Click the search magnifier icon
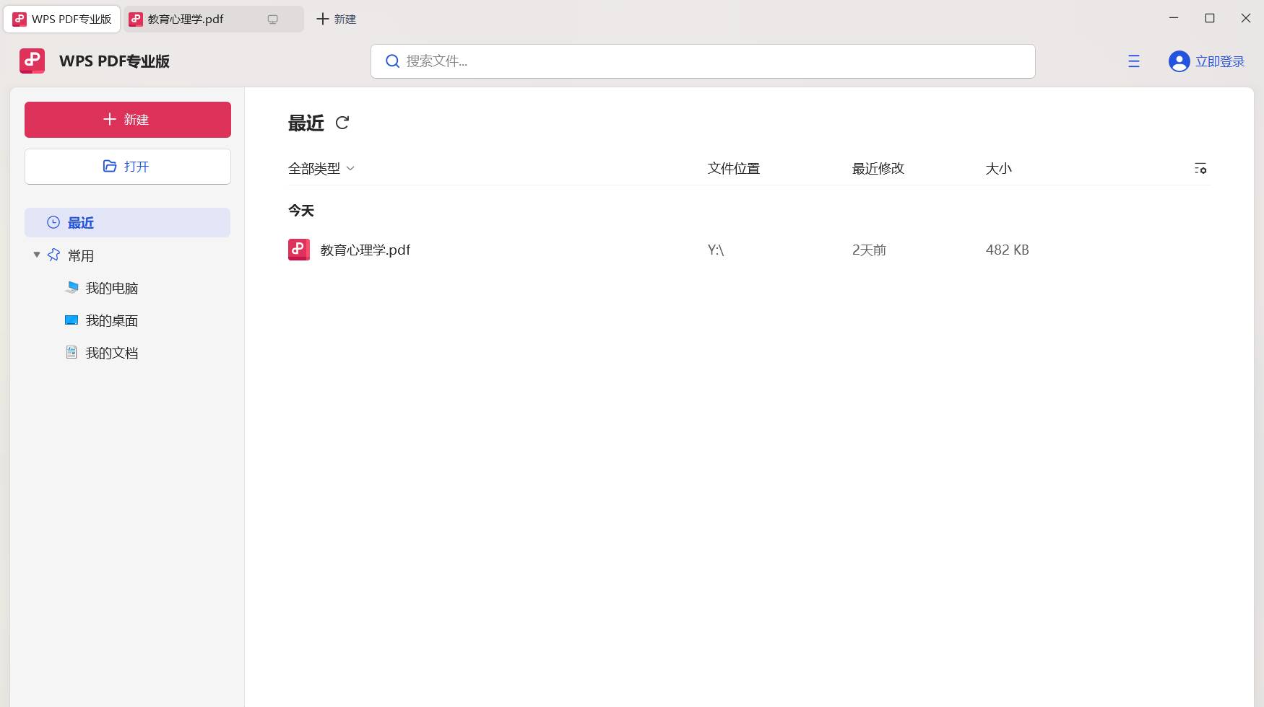This screenshot has height=707, width=1264. [x=392, y=61]
